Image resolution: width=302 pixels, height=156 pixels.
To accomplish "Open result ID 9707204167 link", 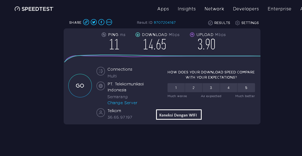I will (x=165, y=23).
